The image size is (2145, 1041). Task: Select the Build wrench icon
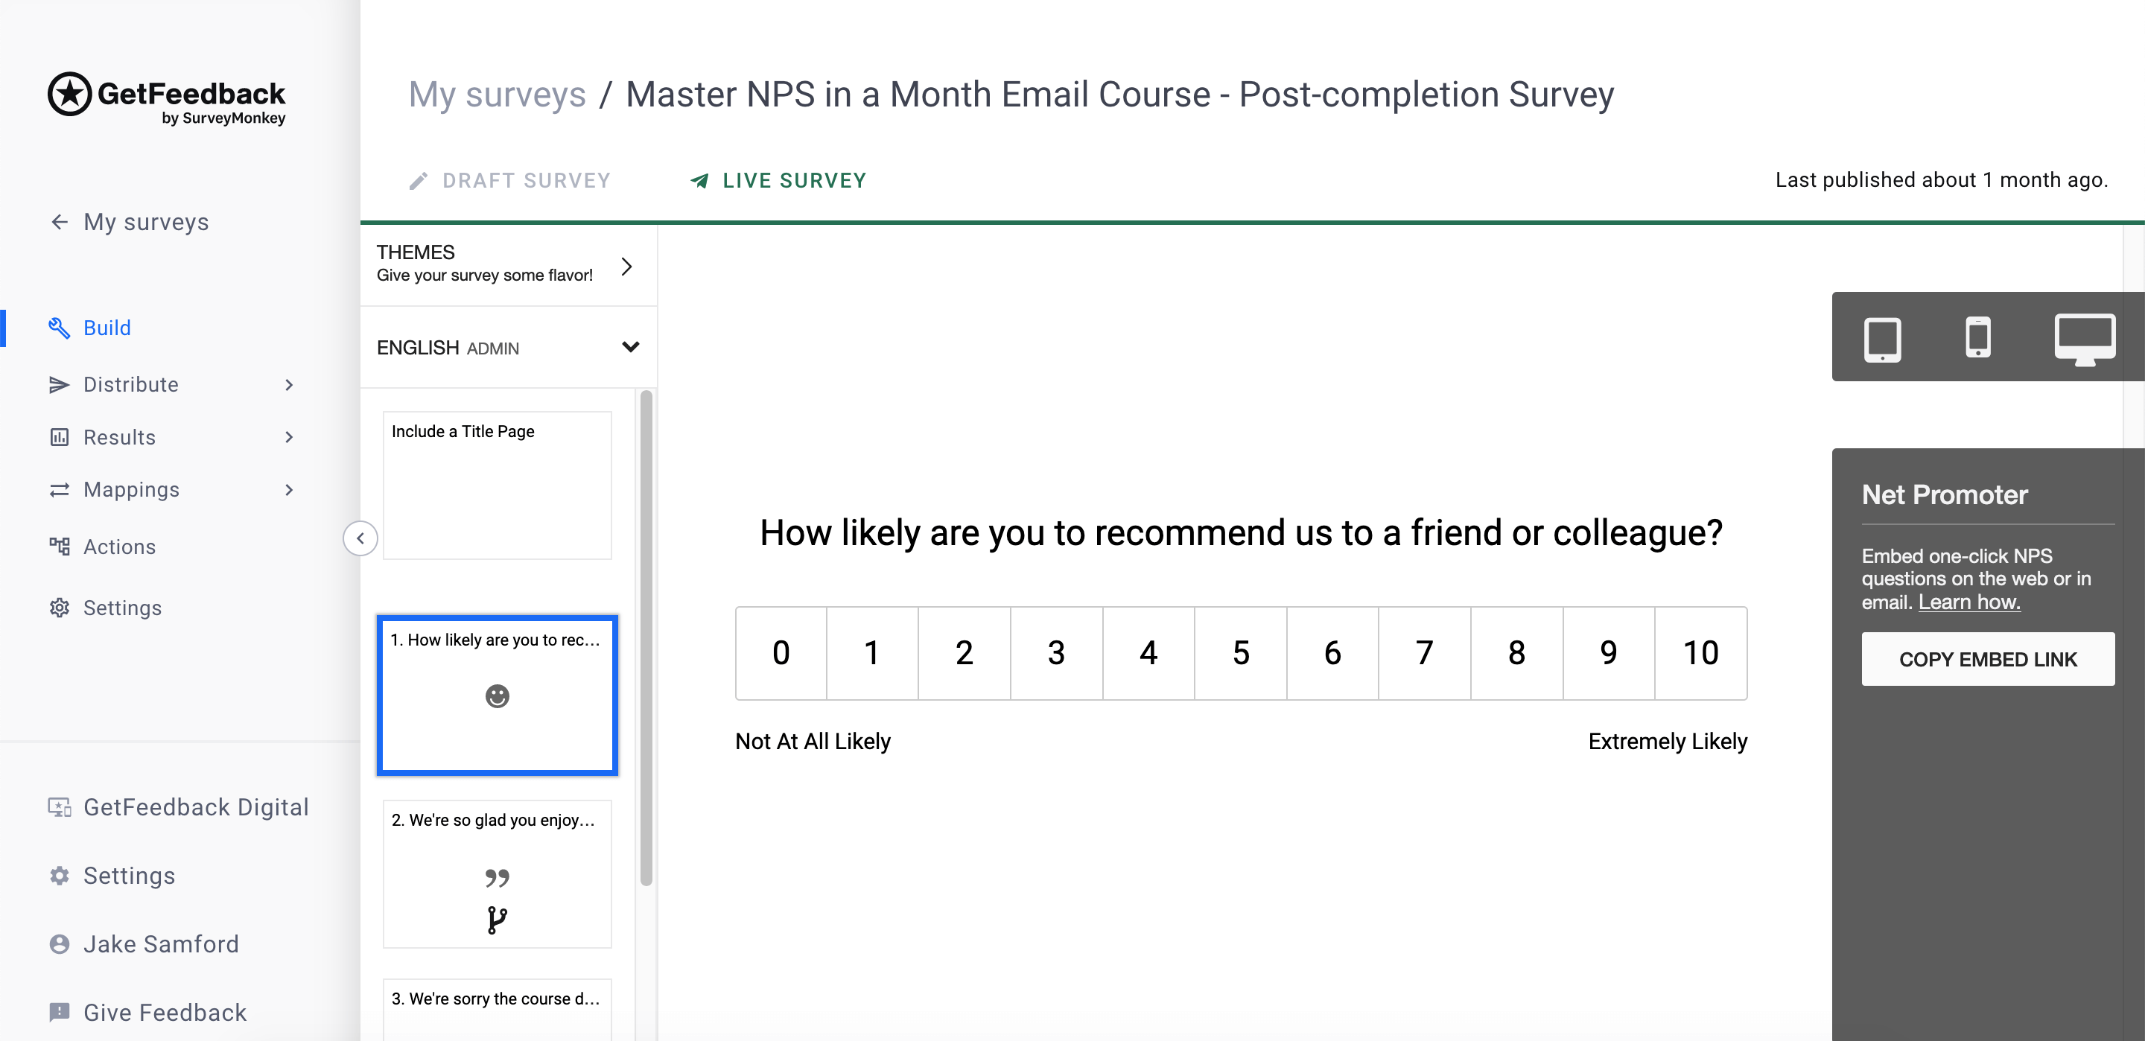(58, 328)
